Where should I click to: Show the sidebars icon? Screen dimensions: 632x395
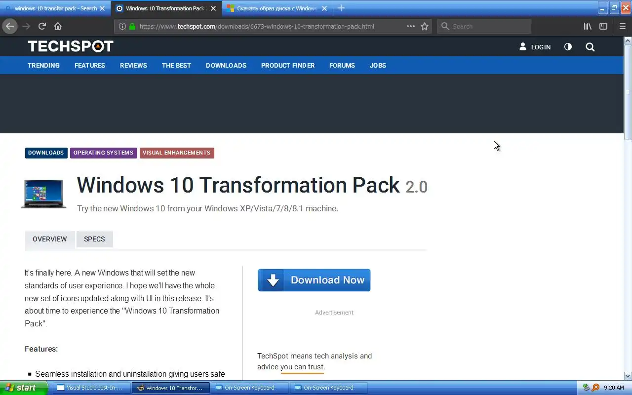pos(603,26)
